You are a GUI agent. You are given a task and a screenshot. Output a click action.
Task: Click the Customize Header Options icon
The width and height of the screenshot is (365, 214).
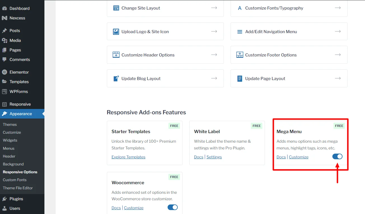(116, 55)
